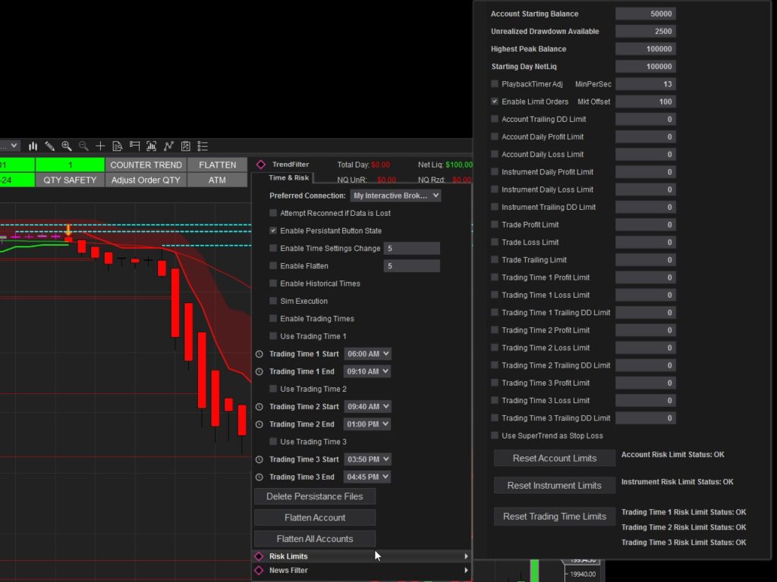The width and height of the screenshot is (777, 582).
Task: Check Use Trading Time 2
Action: (272, 389)
